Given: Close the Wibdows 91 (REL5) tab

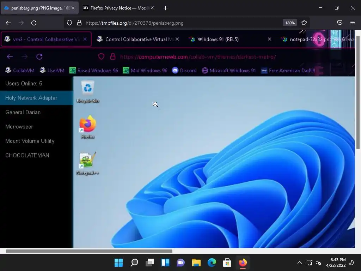Looking at the screenshot, I should click(269, 39).
